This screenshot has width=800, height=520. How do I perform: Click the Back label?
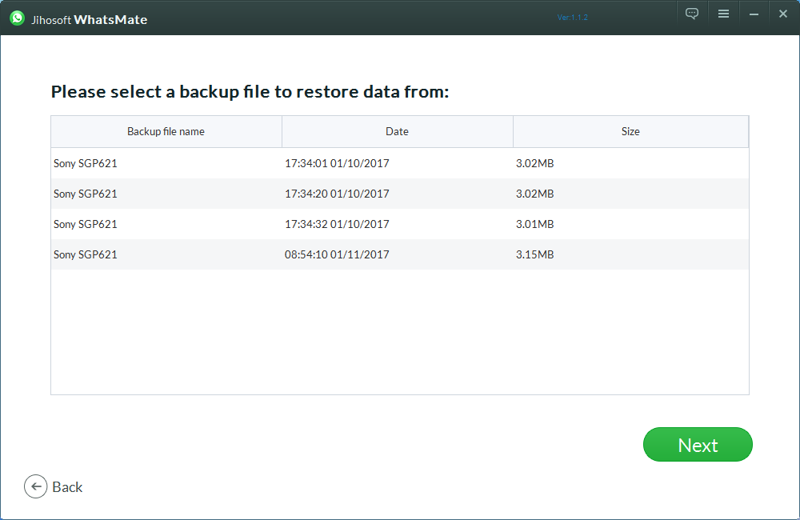pyautogui.click(x=67, y=487)
